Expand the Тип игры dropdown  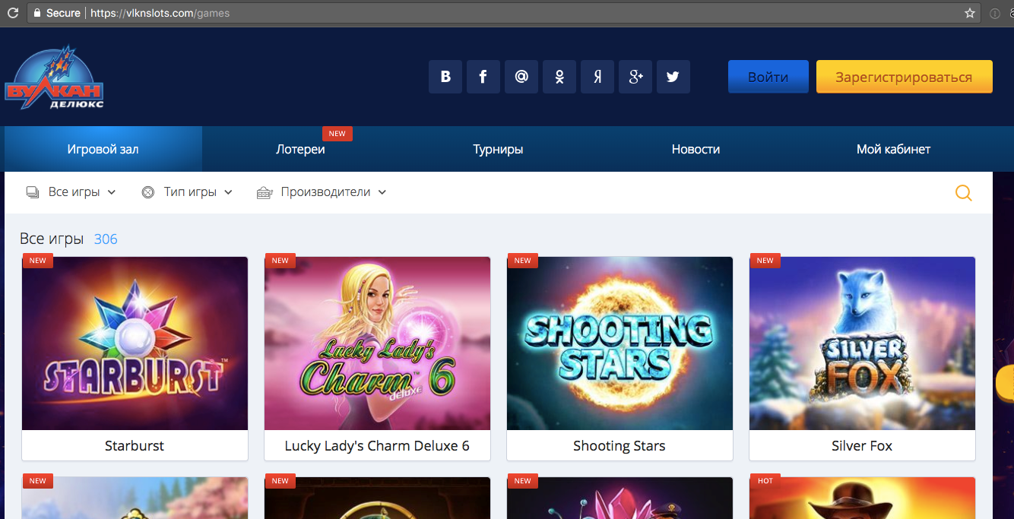pyautogui.click(x=187, y=192)
